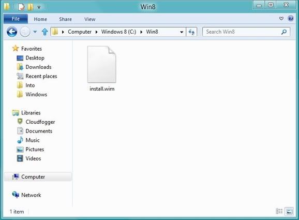Screen dimensions: 299x220
Task: Open Recent places in the Favorites list
Action: click(x=41, y=76)
